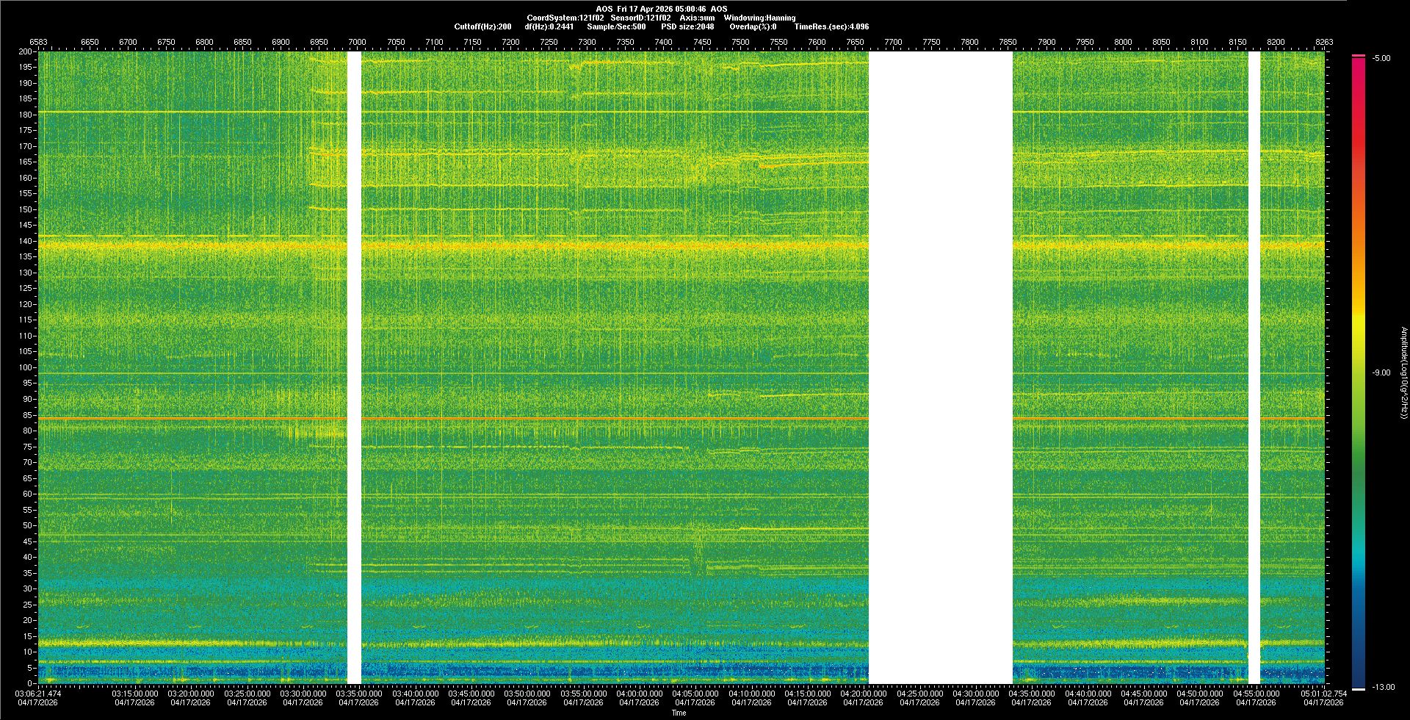Viewport: 1410px width, 720px height.
Task: Click the colorbar upper limit marker at -5.00
Action: point(1358,56)
